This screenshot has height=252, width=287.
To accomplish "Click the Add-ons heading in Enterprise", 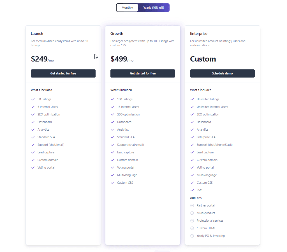I will click(x=196, y=198).
